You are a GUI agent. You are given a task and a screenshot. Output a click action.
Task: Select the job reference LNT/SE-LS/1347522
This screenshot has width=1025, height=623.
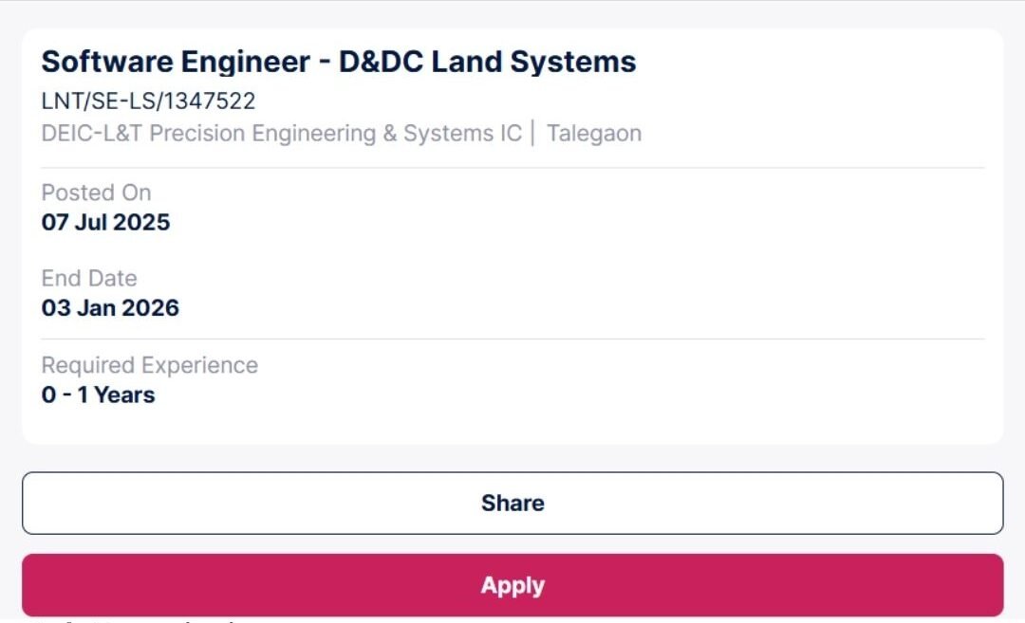(147, 101)
